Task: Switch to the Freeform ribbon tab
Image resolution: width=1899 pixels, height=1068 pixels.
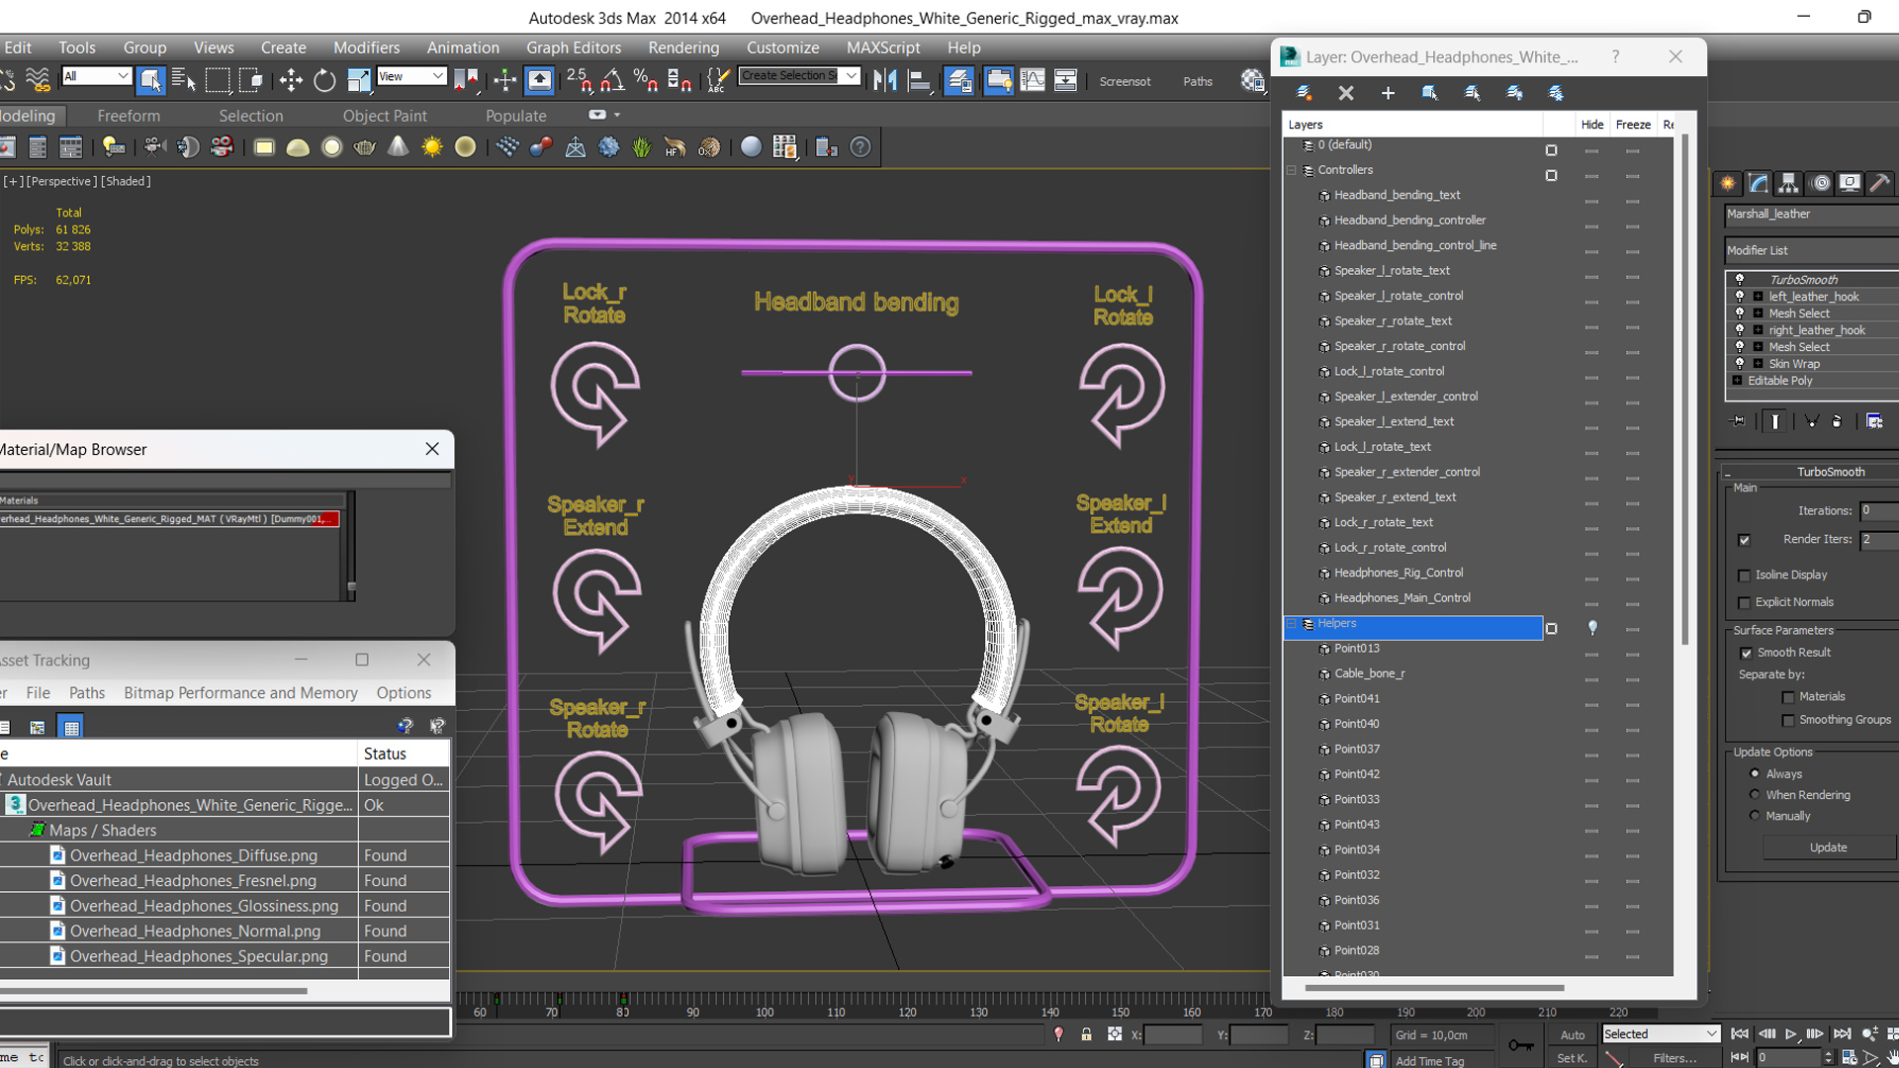Action: pyautogui.click(x=129, y=116)
